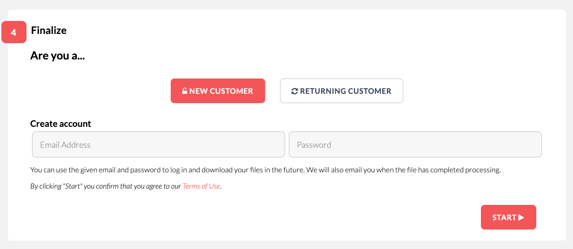Click the "Are you a..." heading
The height and width of the screenshot is (249, 573).
(x=57, y=56)
